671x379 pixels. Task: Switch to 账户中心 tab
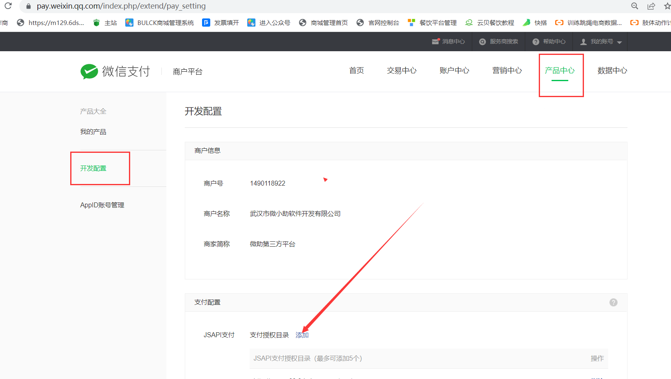[454, 70]
